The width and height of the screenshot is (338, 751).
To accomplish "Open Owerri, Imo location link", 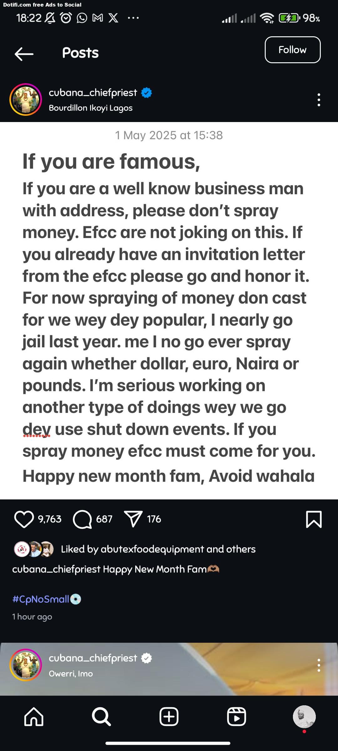I will pos(71,673).
